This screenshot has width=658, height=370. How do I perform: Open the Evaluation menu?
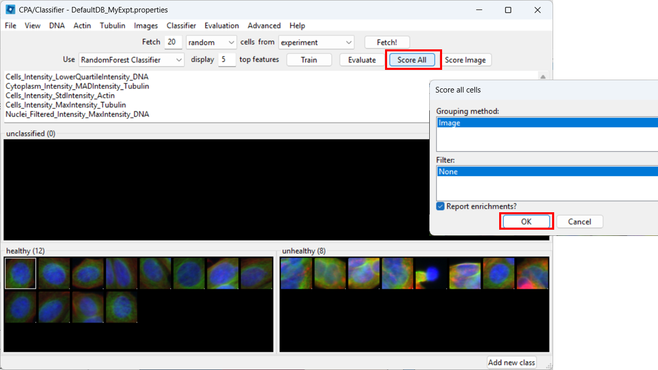pos(221,25)
